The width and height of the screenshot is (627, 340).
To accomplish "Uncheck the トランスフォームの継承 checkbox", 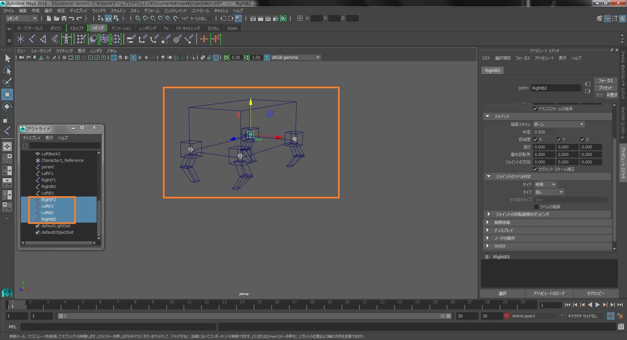I will (x=535, y=109).
